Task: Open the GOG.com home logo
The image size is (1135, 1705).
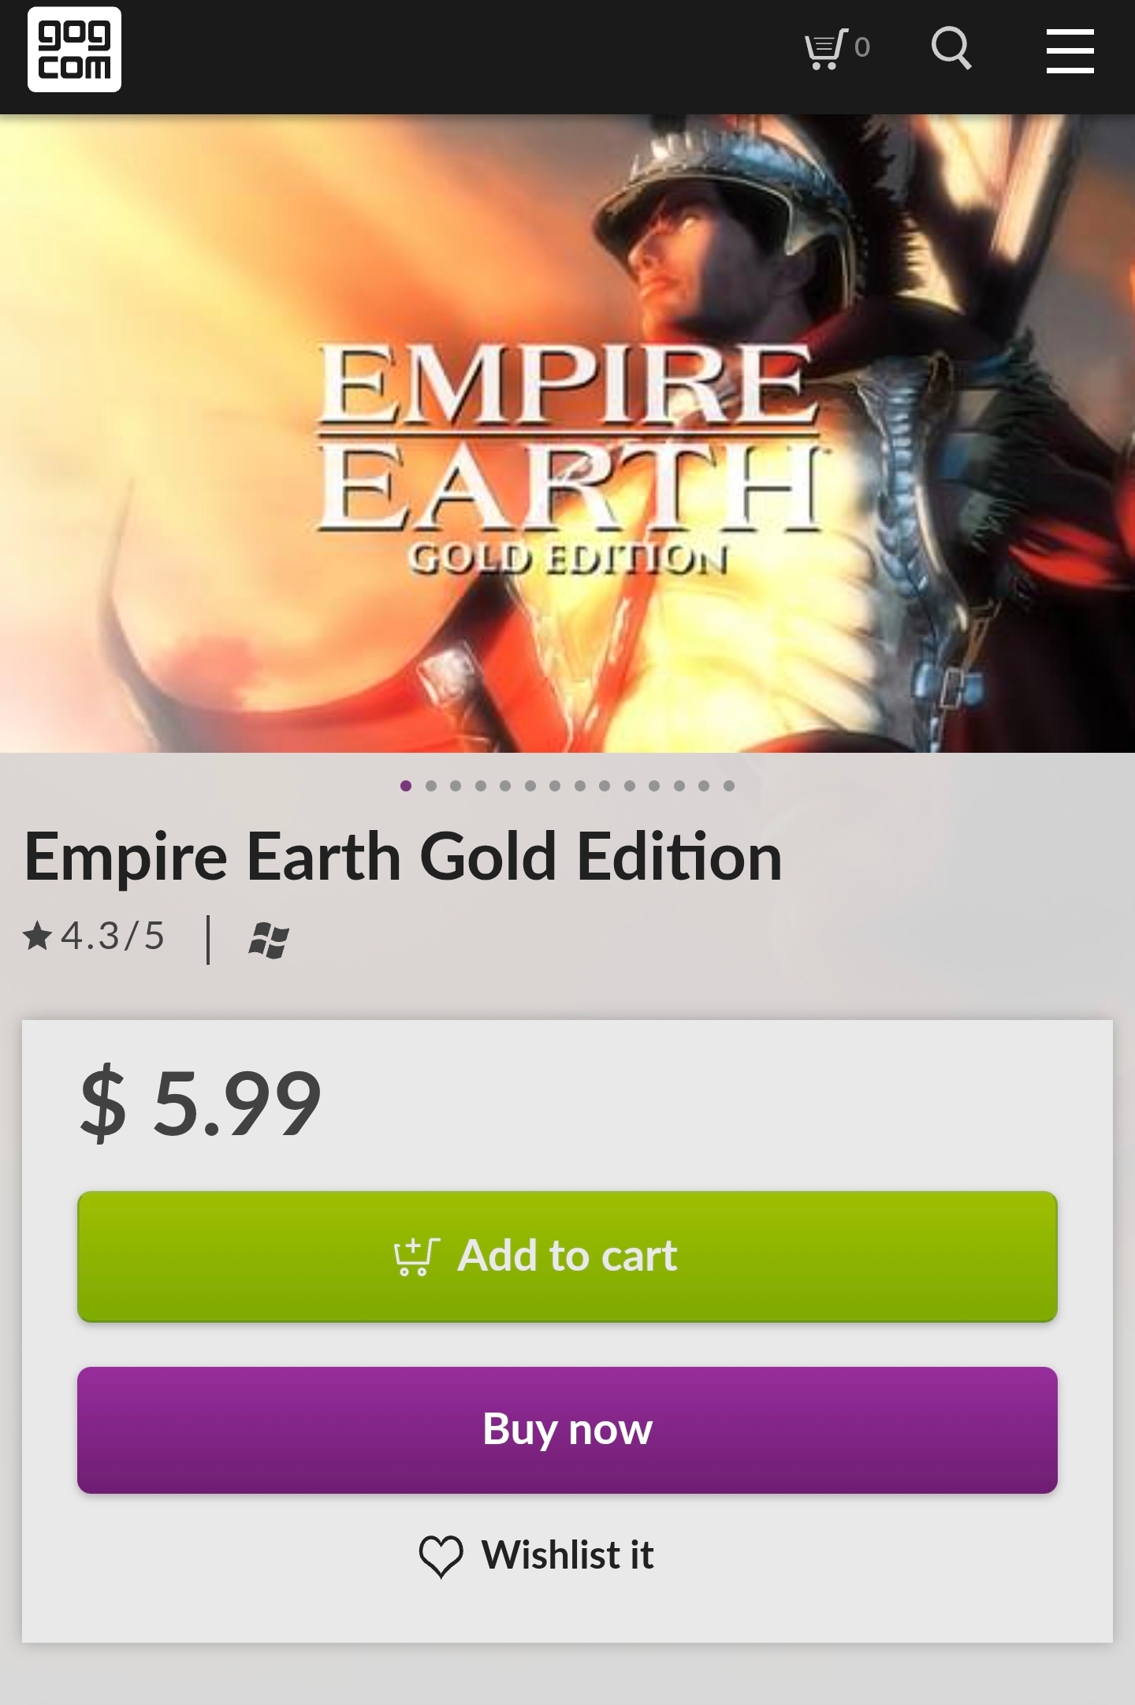Action: click(74, 50)
